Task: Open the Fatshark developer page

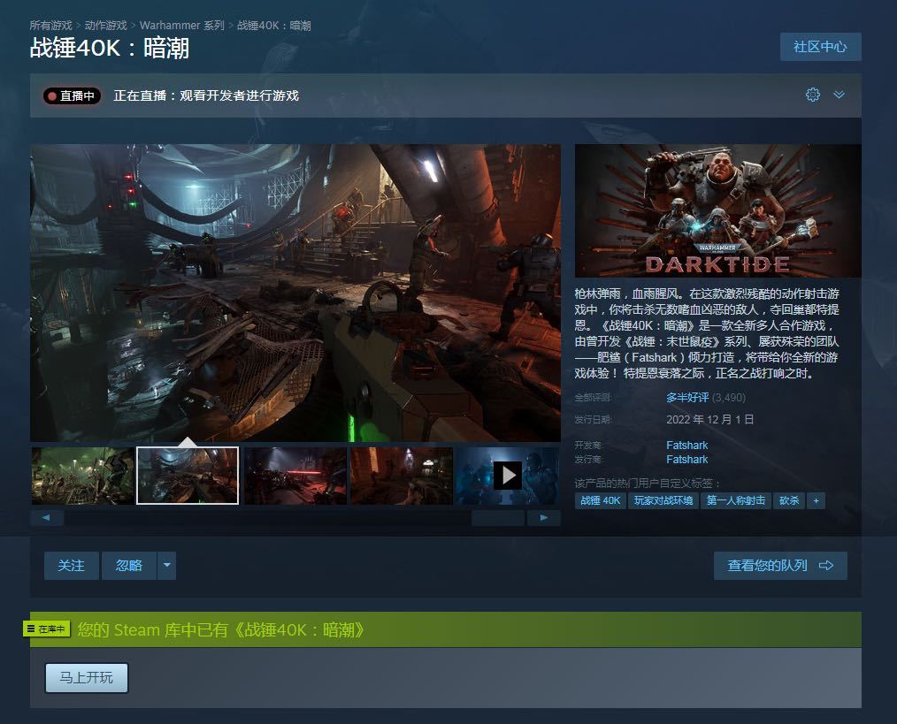Action: pyautogui.click(x=687, y=445)
